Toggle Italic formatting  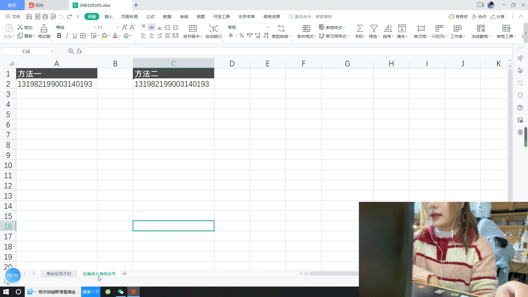coord(67,36)
